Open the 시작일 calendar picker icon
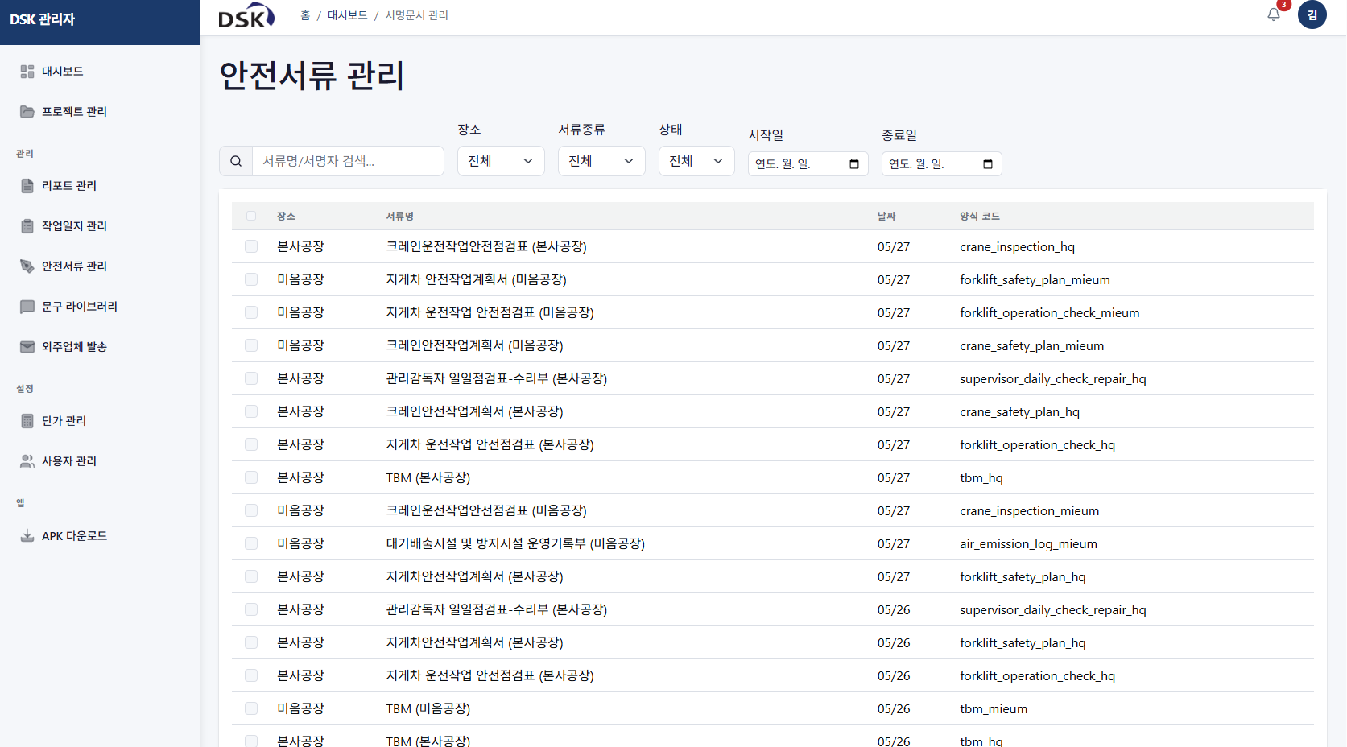Viewport: 1347px width, 747px height. (854, 164)
